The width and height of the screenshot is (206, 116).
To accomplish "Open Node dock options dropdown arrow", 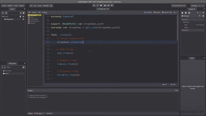I will click(x=204, y=58).
